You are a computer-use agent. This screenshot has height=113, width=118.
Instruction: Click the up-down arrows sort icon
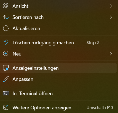point(6,17)
